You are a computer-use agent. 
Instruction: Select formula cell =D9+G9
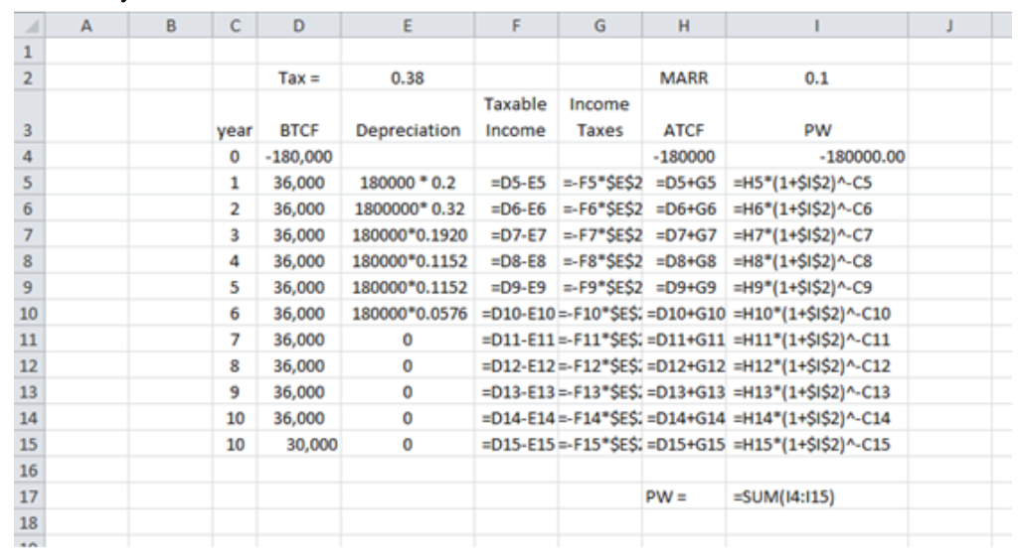[684, 287]
